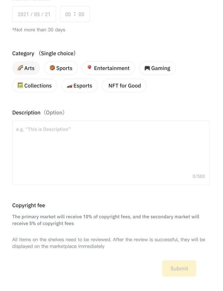
Task: Select the Arts category option
Action: (x=26, y=68)
